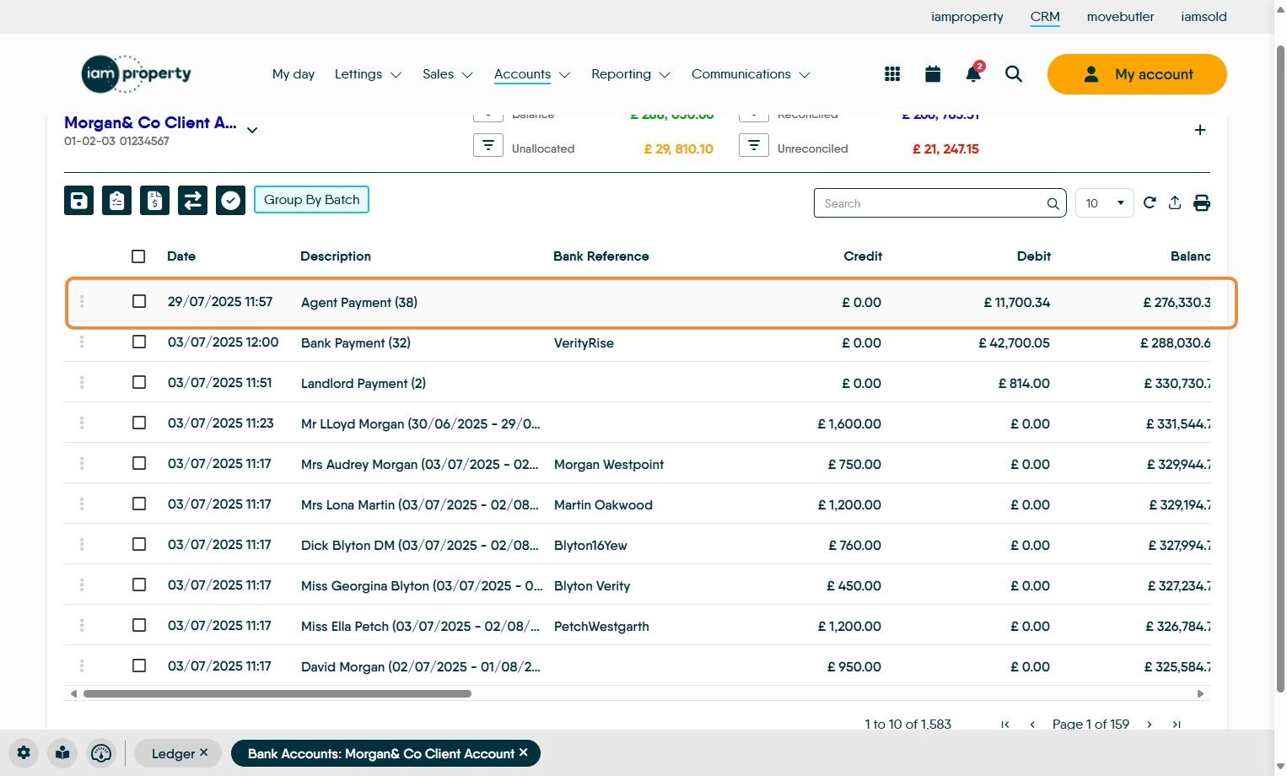Click the circled checkmark reconcile icon

click(x=230, y=201)
